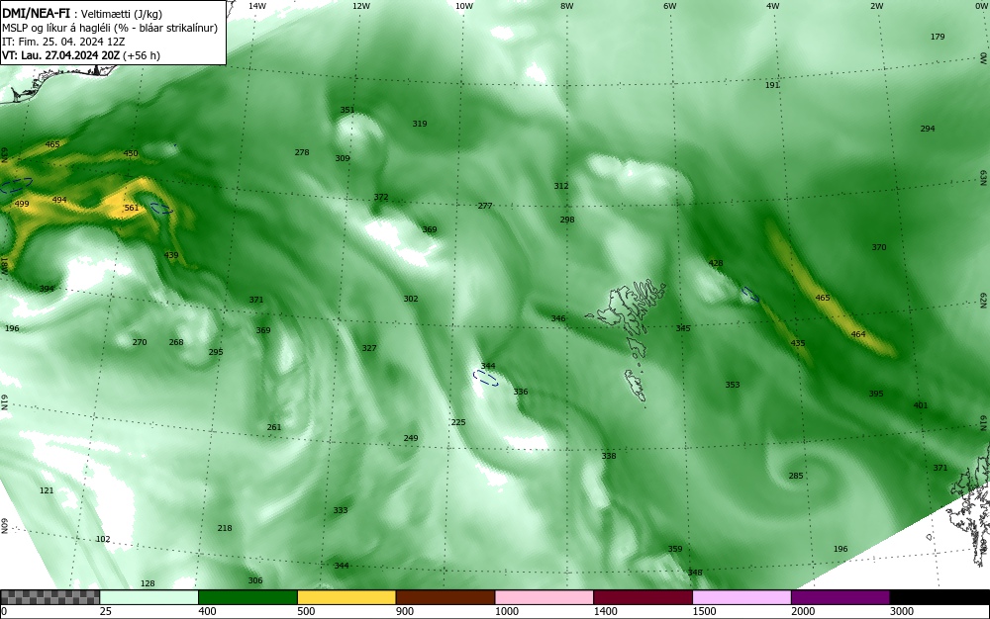Click the 121 value label
990x619 pixels.
[x=47, y=490]
